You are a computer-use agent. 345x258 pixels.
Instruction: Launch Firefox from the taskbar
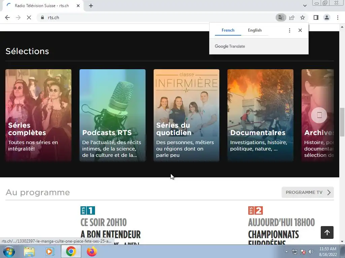pos(92,251)
